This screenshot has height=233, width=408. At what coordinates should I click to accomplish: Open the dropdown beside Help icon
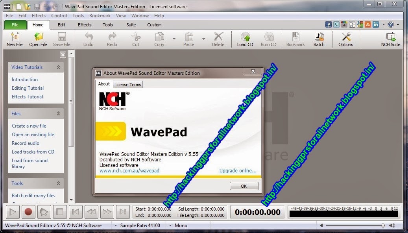pos(398,25)
